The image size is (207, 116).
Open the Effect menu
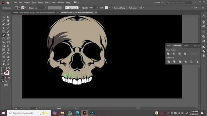(47, 3)
